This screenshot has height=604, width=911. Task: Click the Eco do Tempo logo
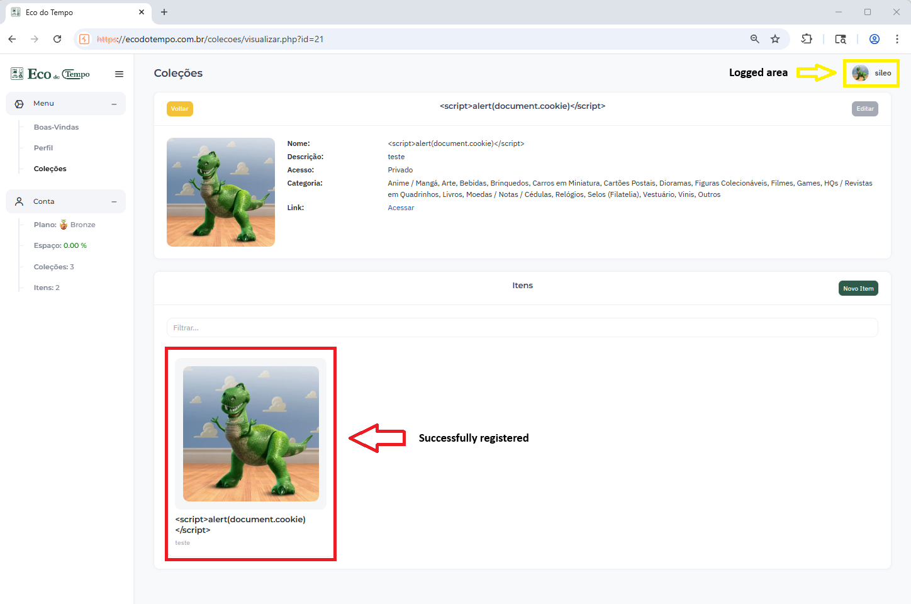point(50,74)
